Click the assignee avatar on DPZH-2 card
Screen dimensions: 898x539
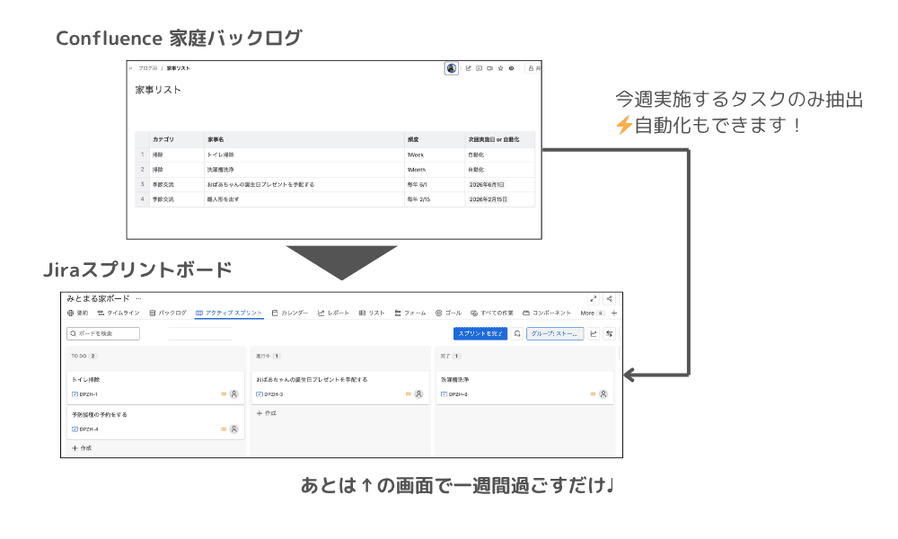(603, 394)
